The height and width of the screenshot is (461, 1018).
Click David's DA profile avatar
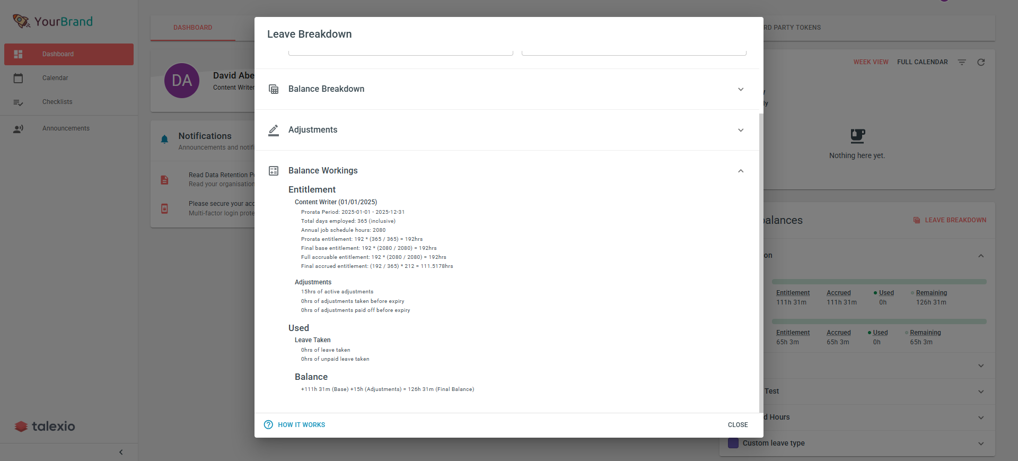182,81
